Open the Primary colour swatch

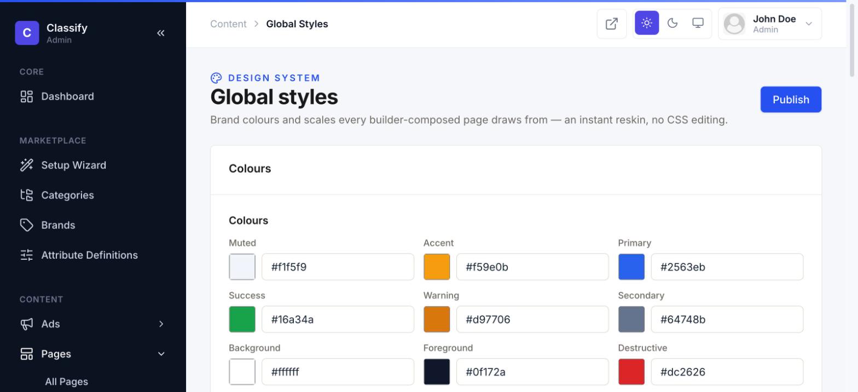point(631,267)
